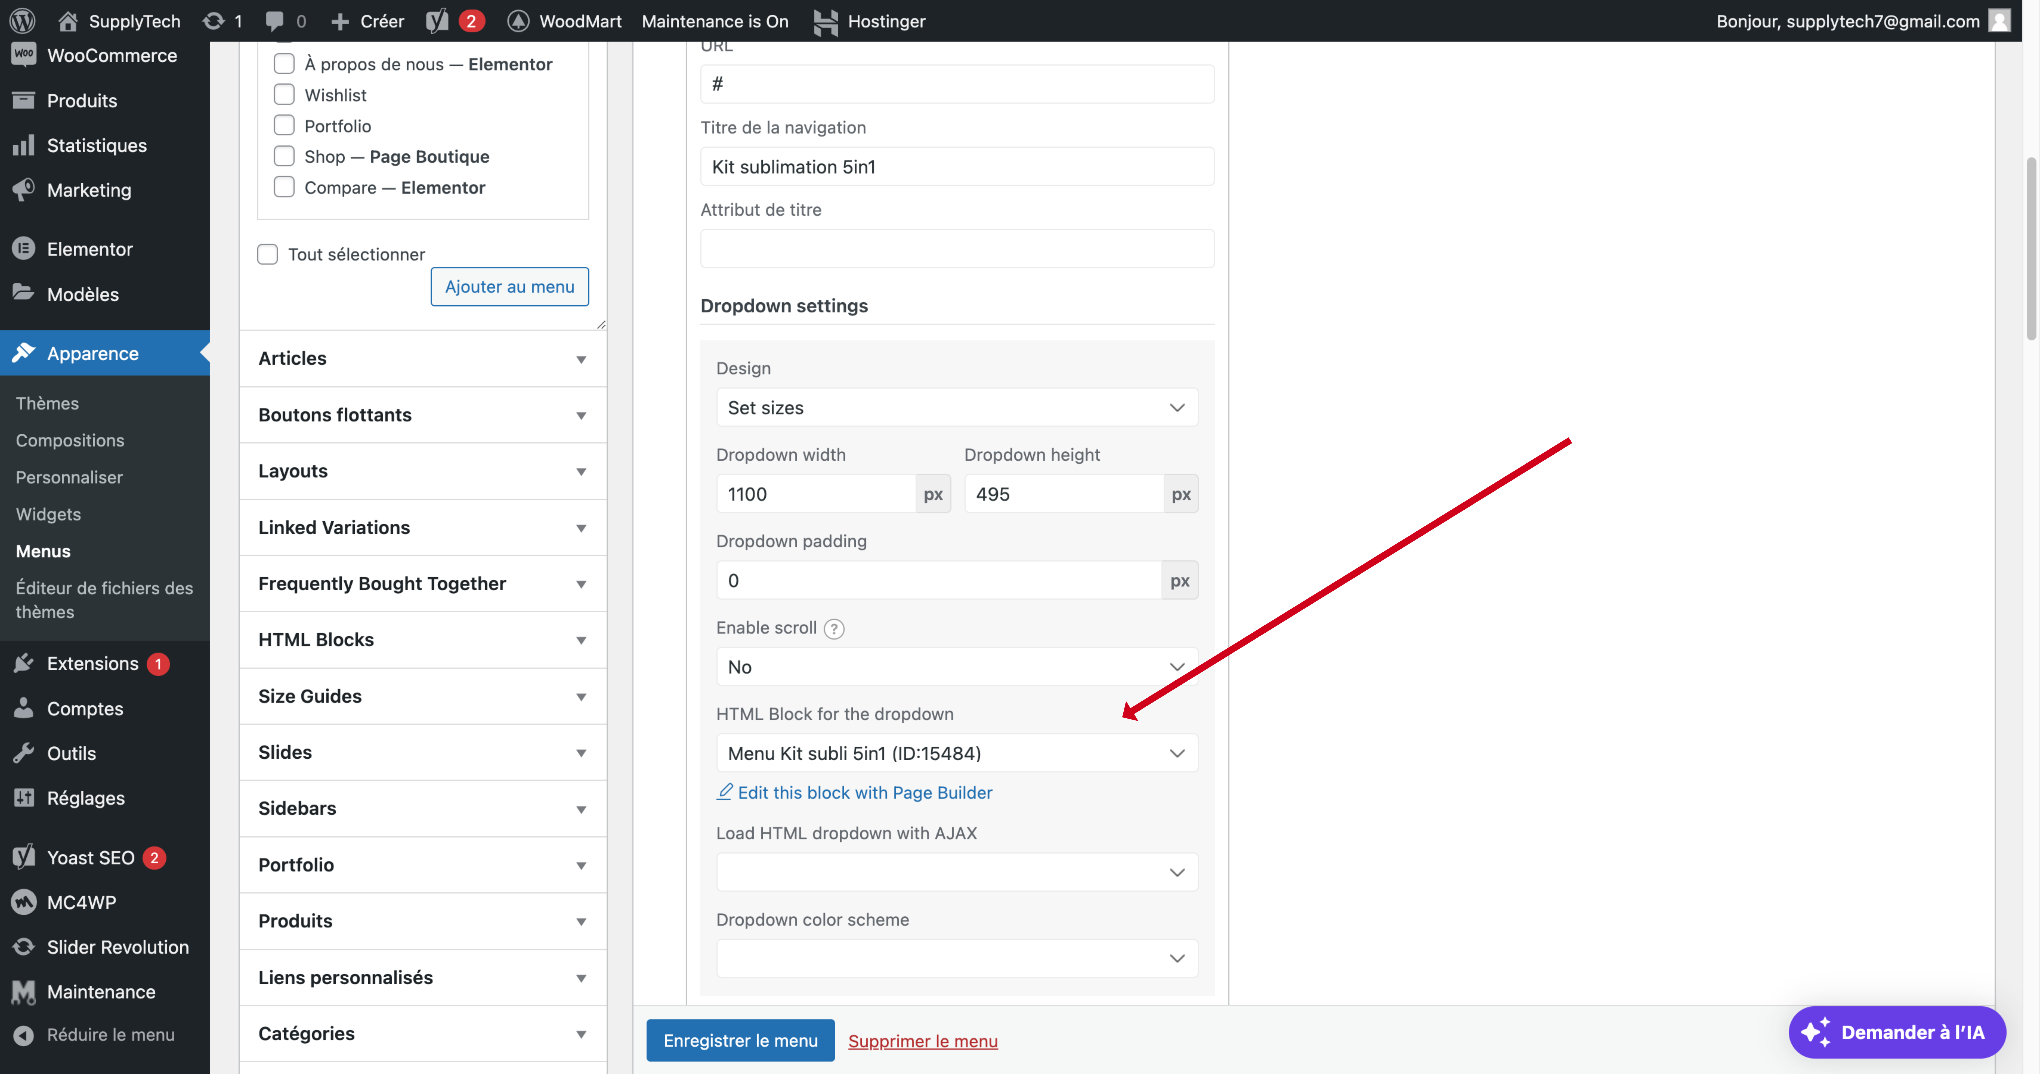Click the Statistiques bar chart icon
The image size is (2040, 1074).
pyautogui.click(x=24, y=145)
